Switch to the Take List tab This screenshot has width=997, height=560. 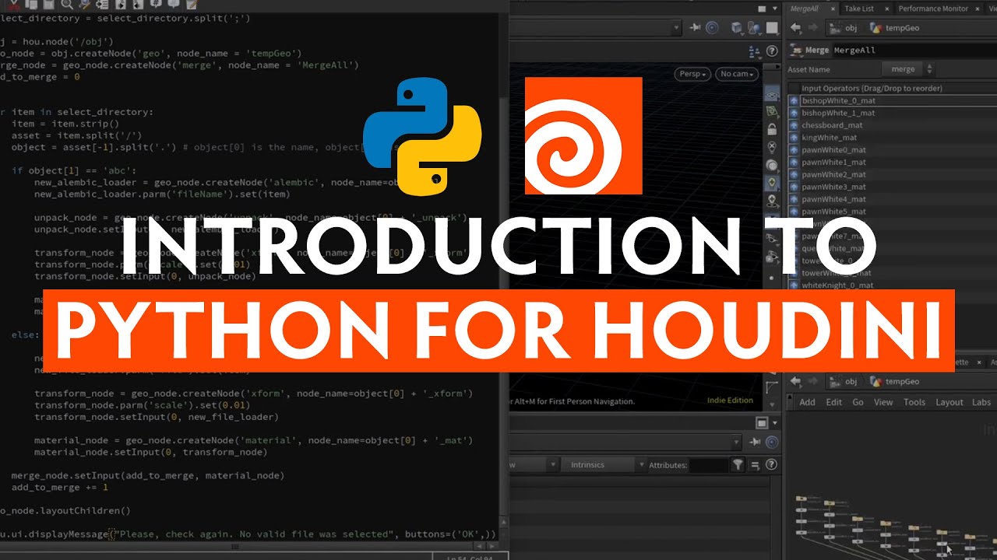pyautogui.click(x=858, y=9)
